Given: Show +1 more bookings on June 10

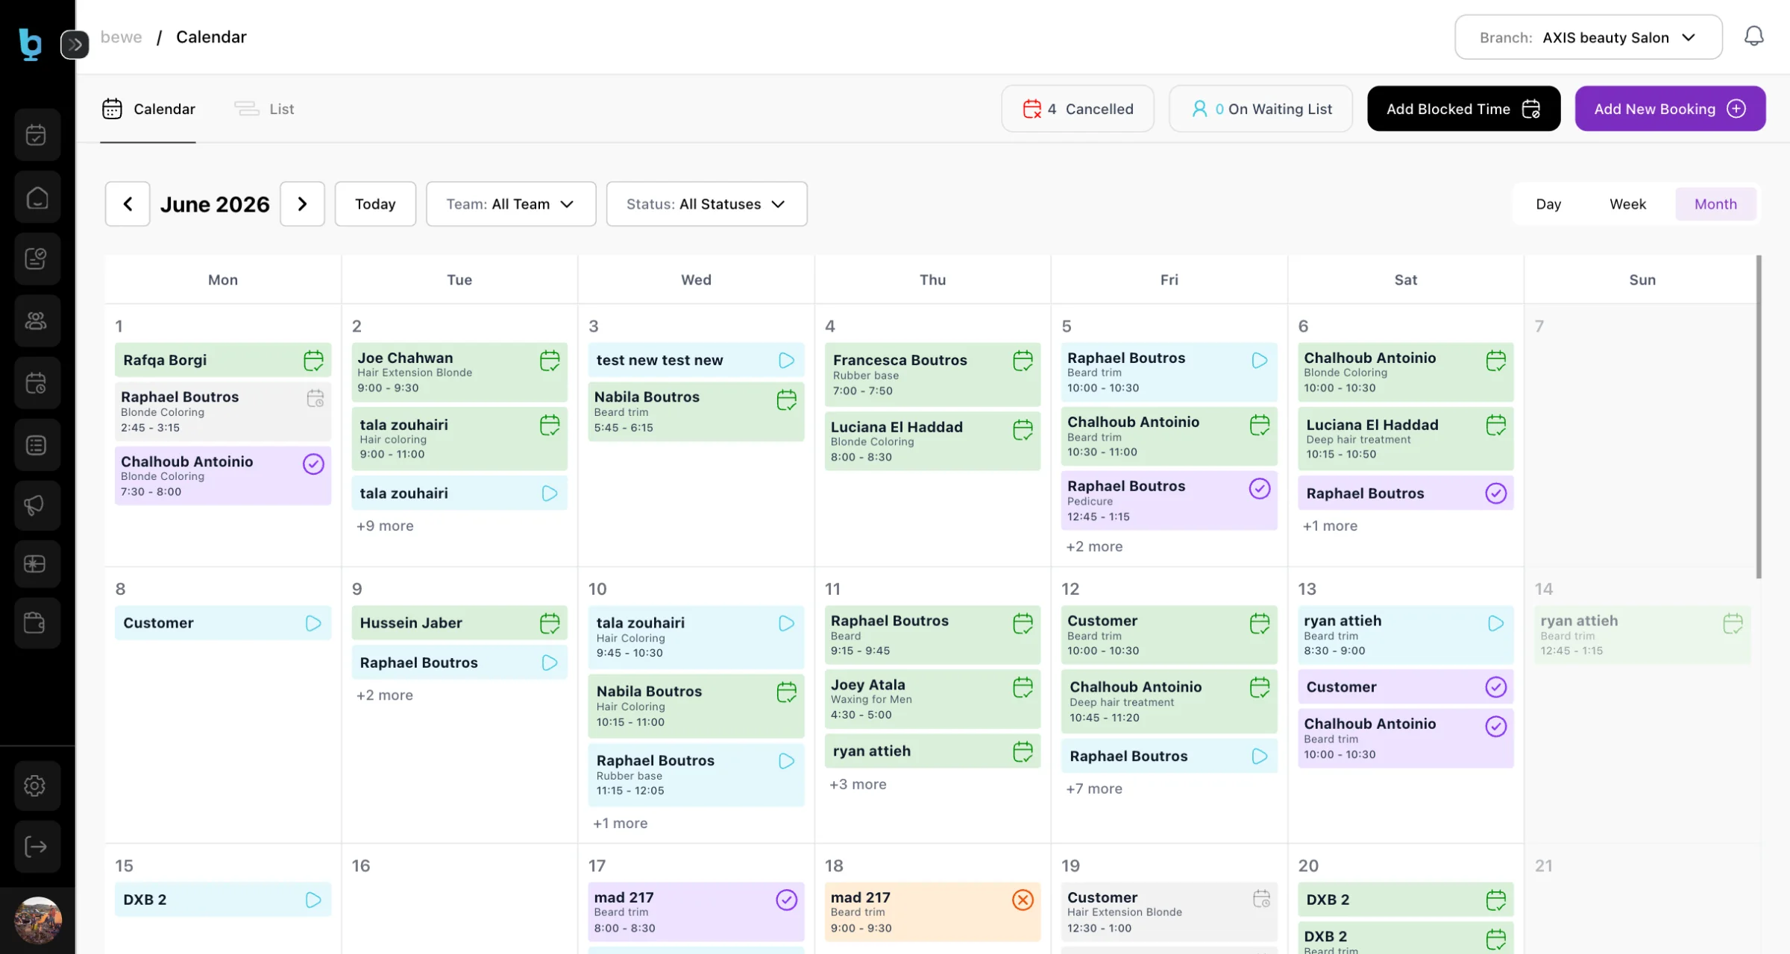Looking at the screenshot, I should click(x=620, y=823).
